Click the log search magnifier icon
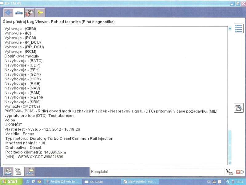Screen dimensions: 246x185 (x=239, y=108)
